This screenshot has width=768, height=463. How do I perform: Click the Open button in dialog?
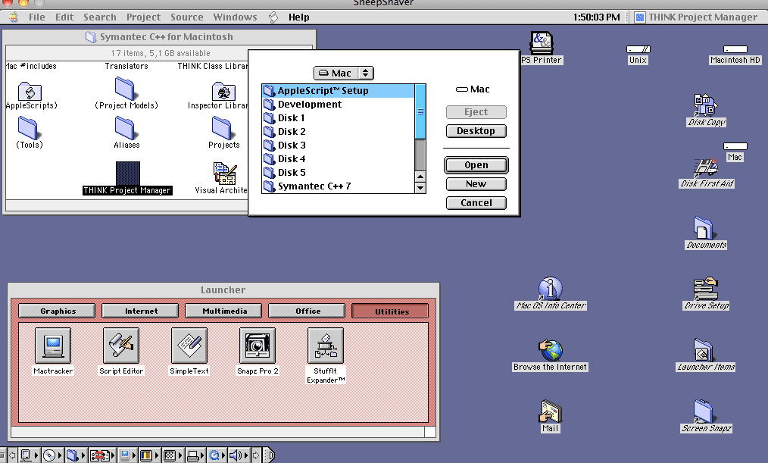point(476,165)
